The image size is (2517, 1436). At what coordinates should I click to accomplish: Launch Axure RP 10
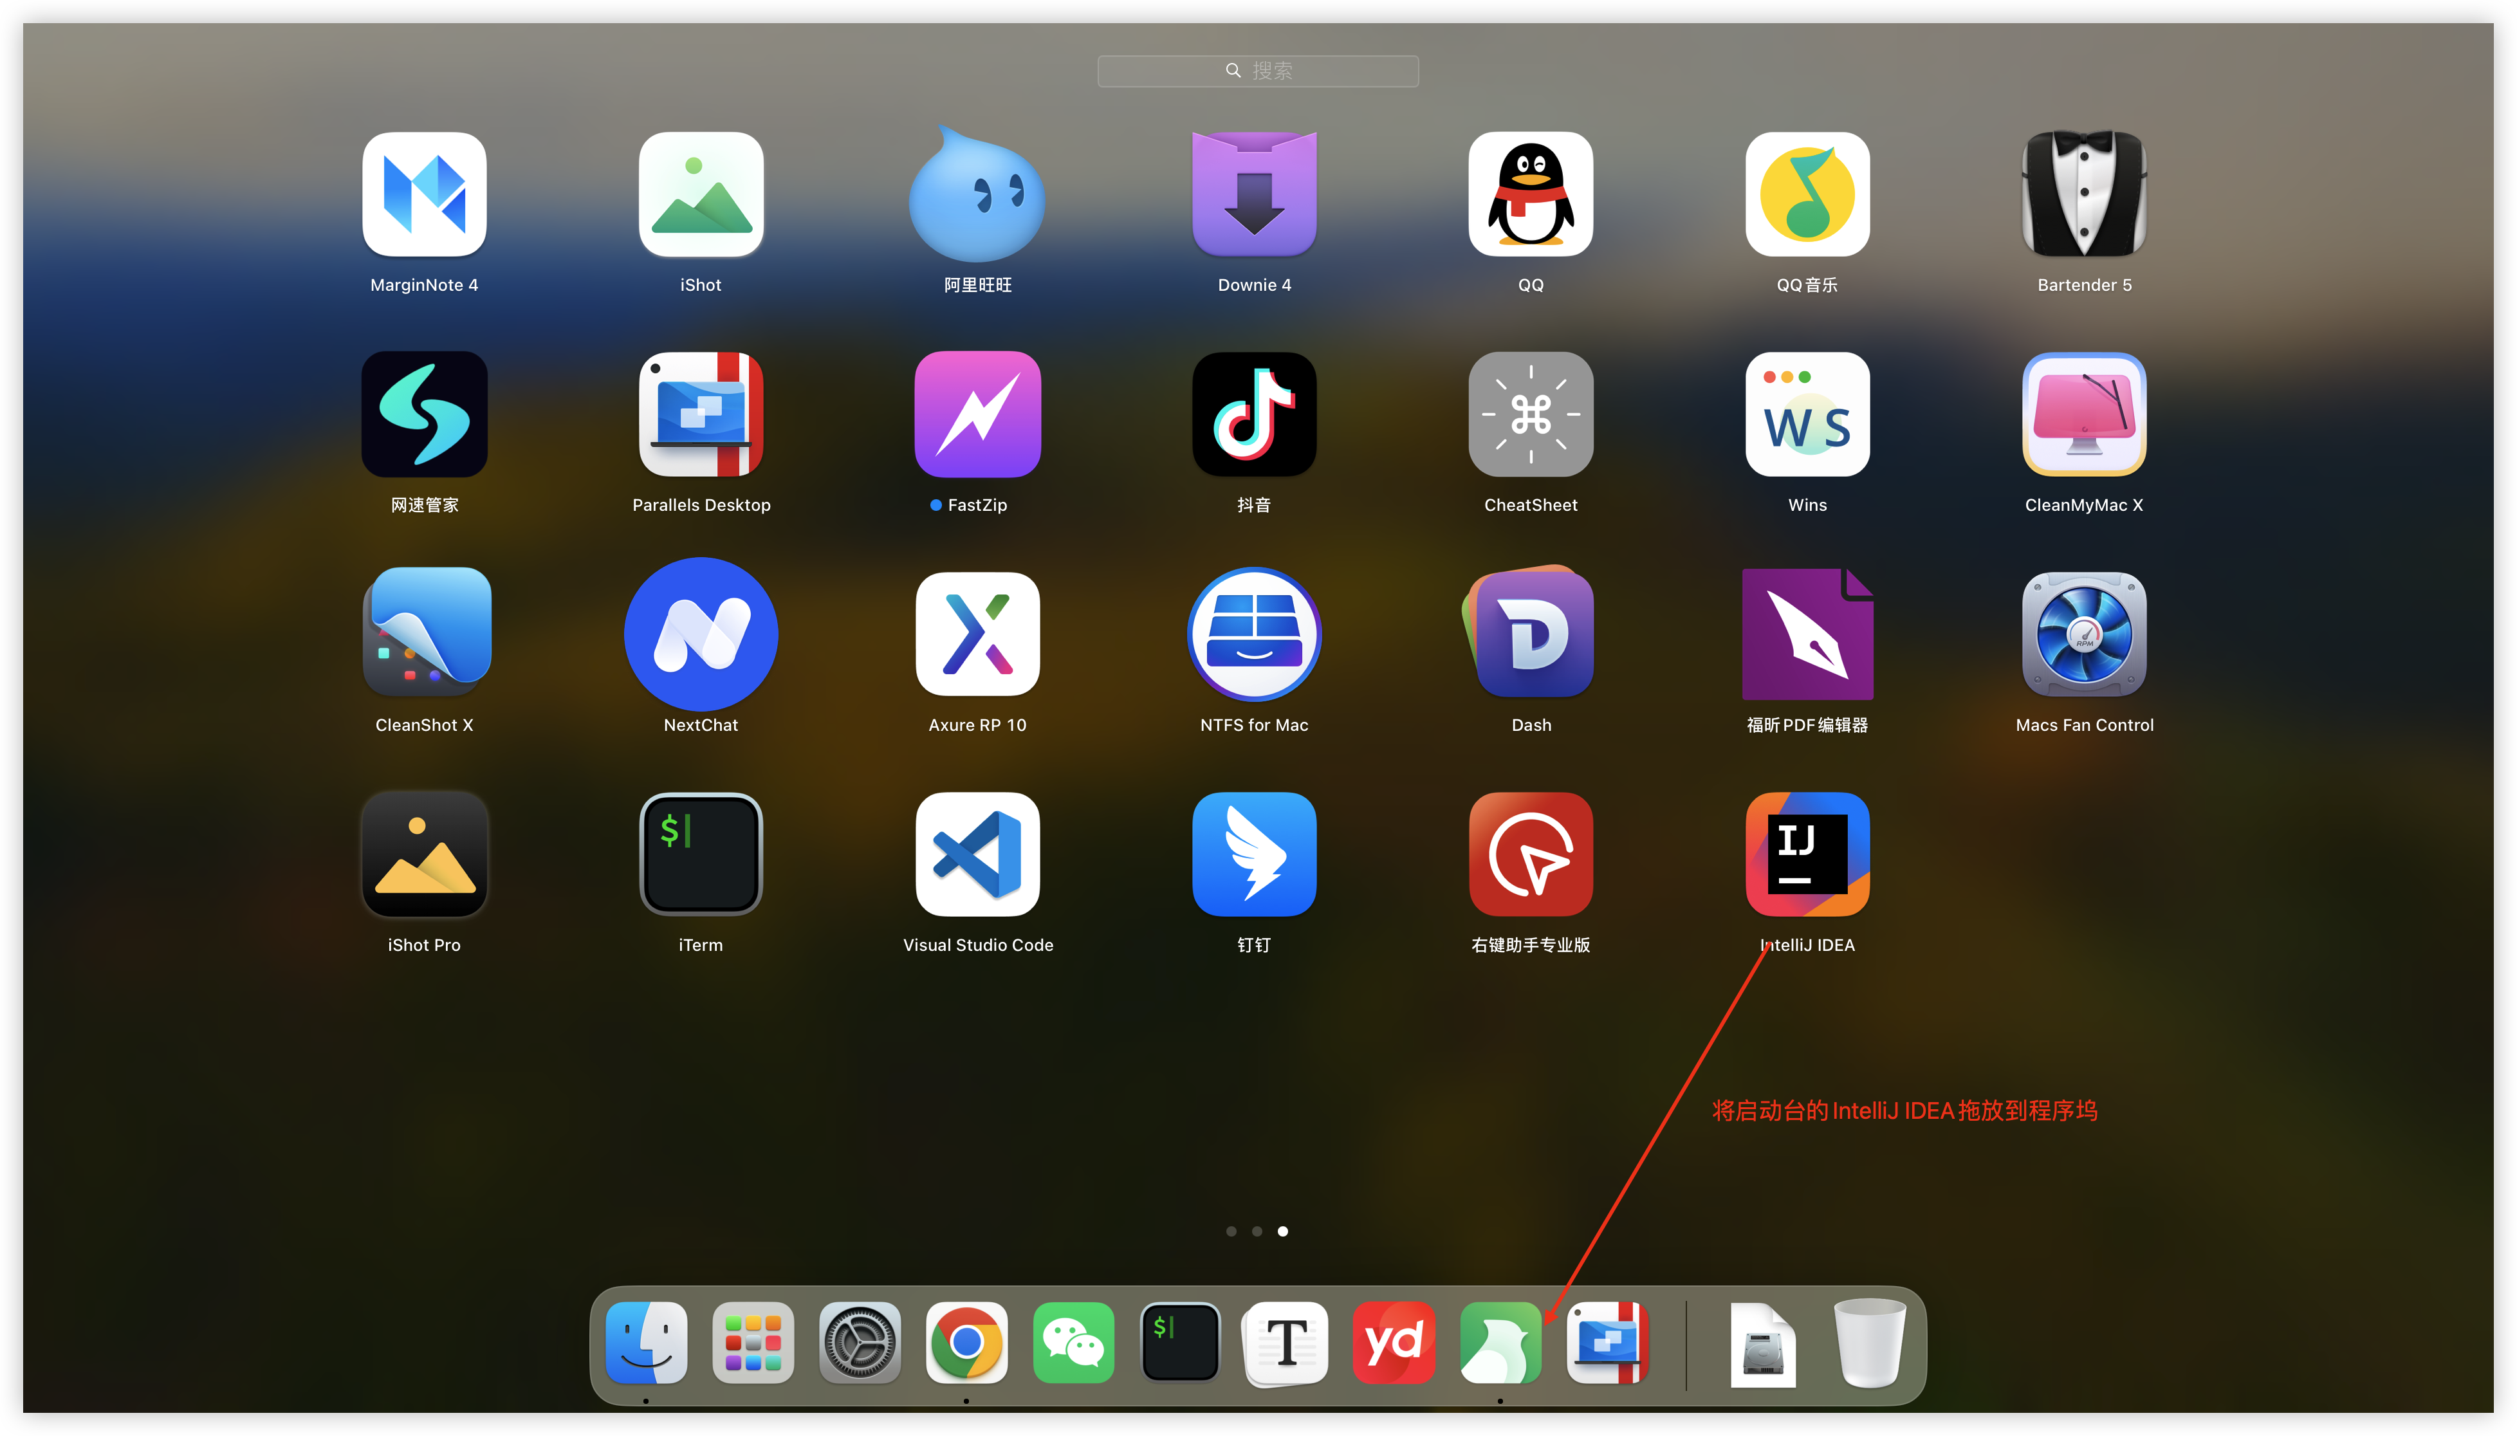(x=977, y=634)
